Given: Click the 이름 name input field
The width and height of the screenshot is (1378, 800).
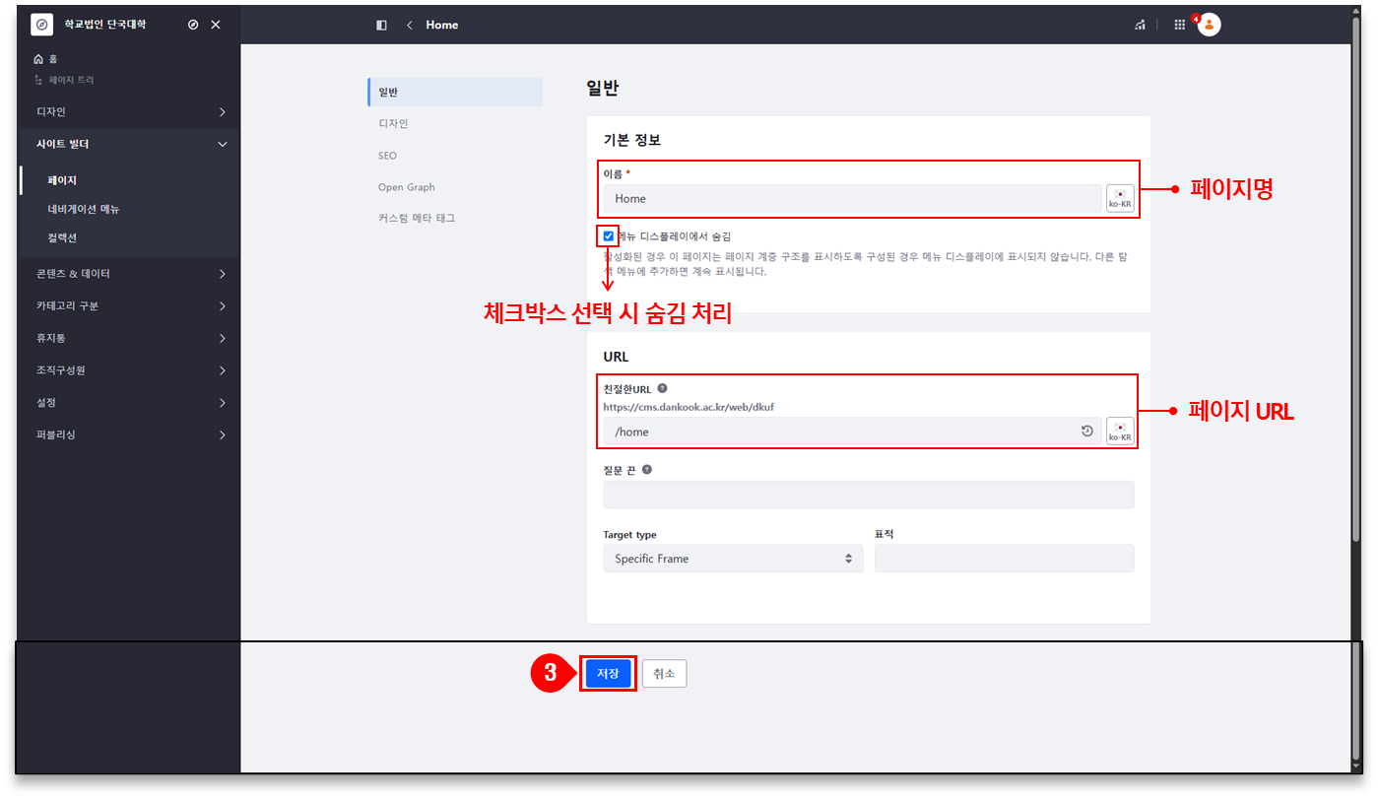Looking at the screenshot, I should tap(852, 198).
